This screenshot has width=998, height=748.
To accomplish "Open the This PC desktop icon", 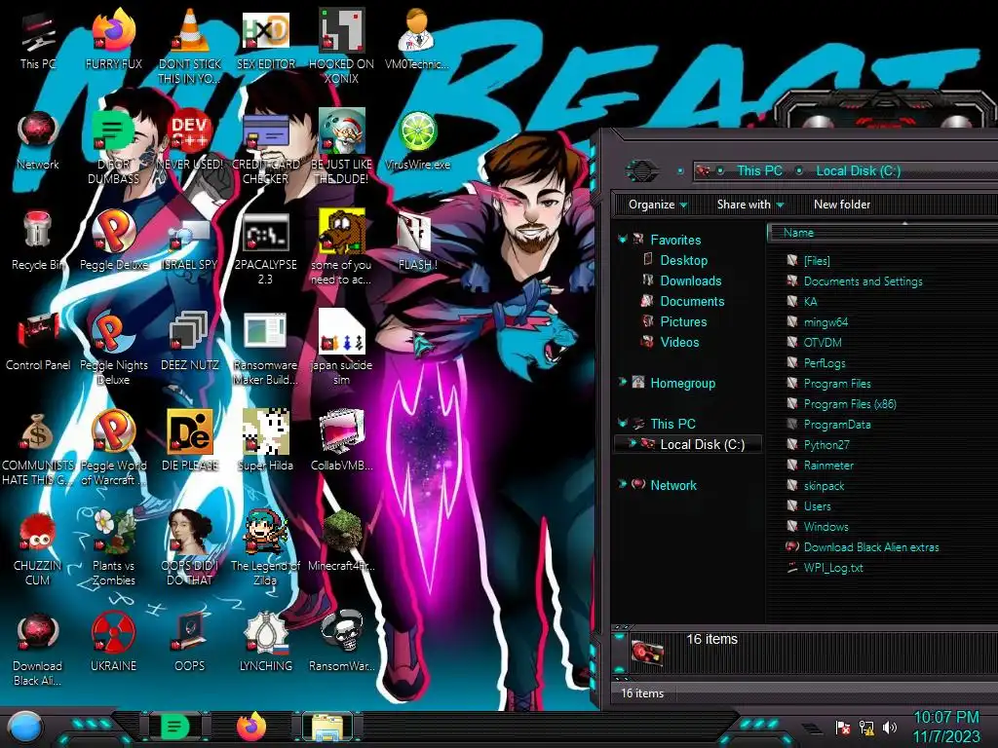I will tap(38, 39).
